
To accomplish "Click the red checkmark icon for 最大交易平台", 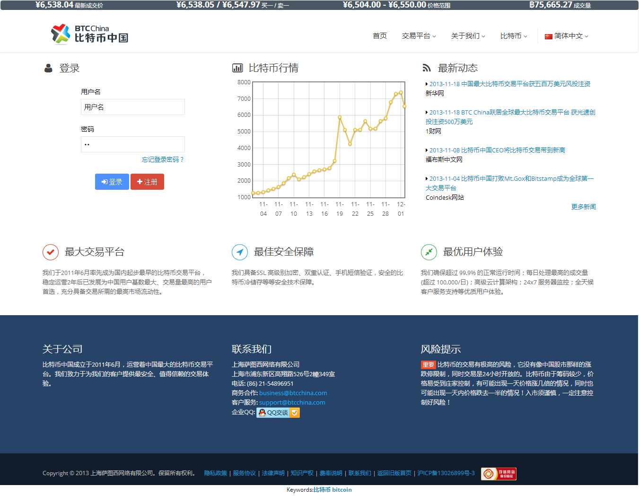I will (x=51, y=252).
